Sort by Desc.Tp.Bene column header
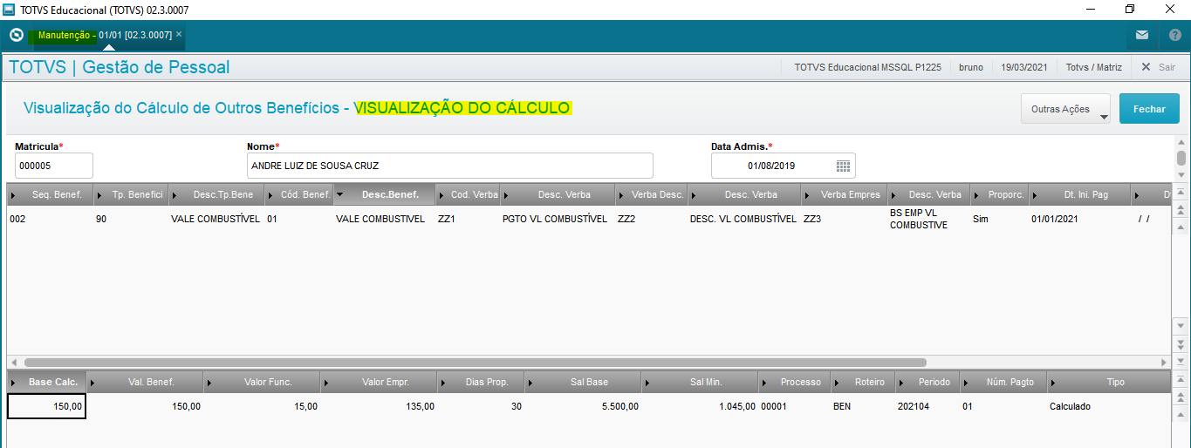 click(216, 194)
